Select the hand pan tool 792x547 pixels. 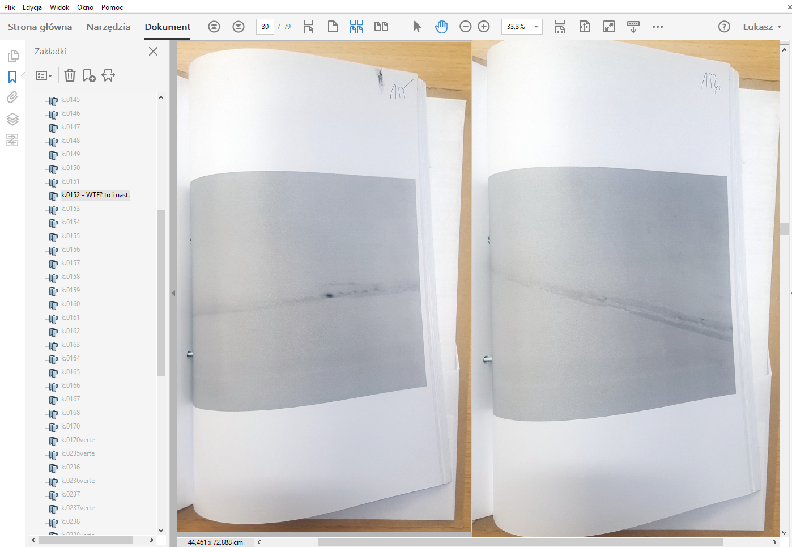click(x=441, y=27)
